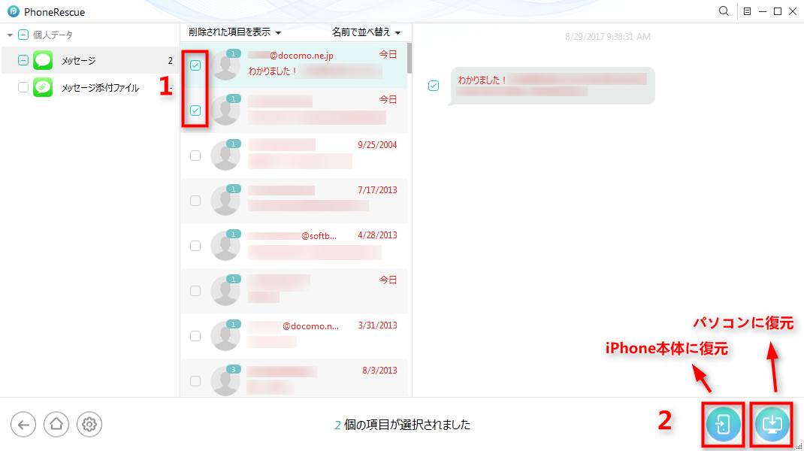Open the @softb... conversation from 4/28/2013
This screenshot has height=451, width=804.
(294, 245)
